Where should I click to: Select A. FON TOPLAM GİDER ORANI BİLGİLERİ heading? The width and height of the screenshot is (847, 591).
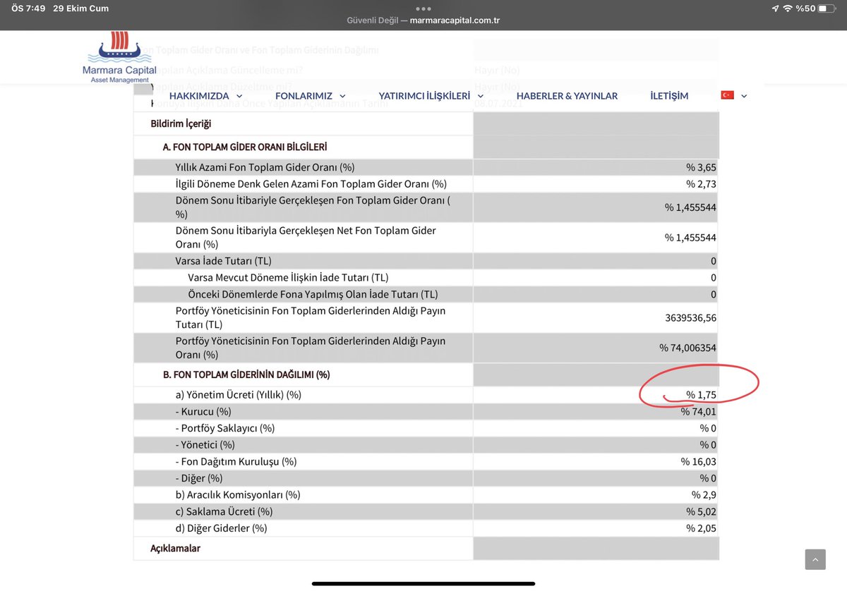245,147
